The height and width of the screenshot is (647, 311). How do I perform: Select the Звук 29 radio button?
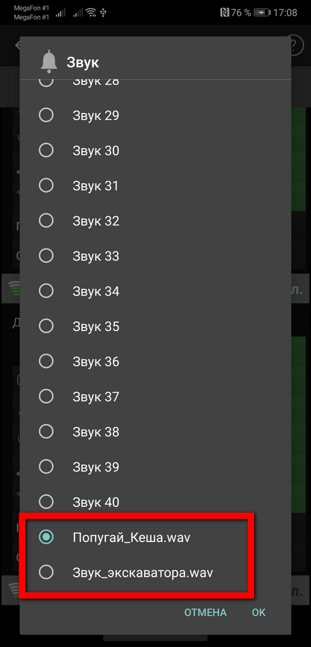coord(46,115)
